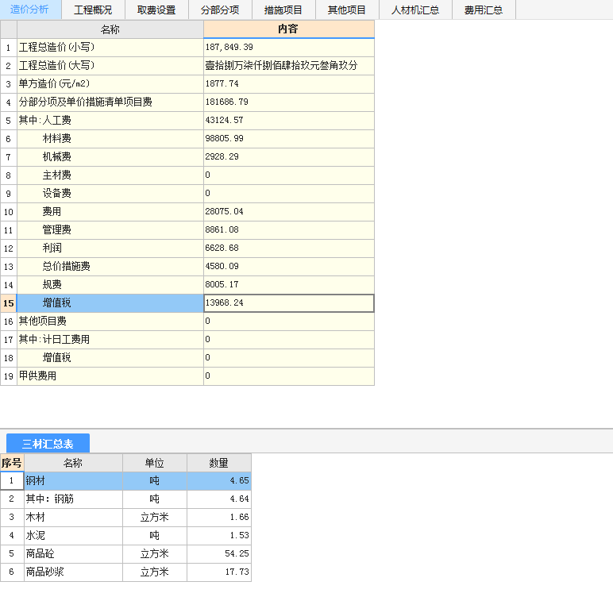Viewport: 613px width, 597px height.
Task: Select the 主材费 row
Action: tap(110, 175)
